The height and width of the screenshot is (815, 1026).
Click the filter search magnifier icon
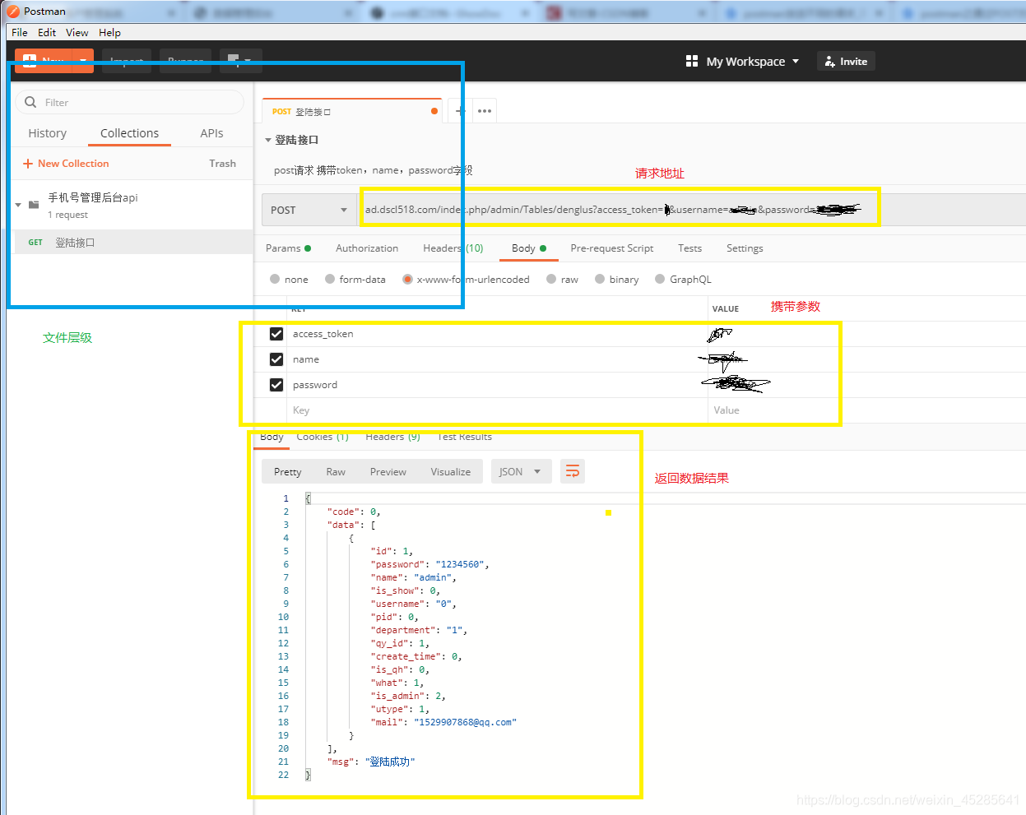coord(30,102)
